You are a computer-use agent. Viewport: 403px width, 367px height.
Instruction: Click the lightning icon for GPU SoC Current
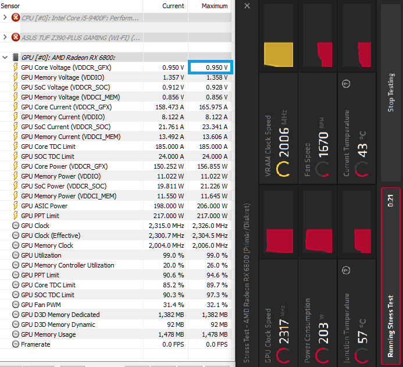coord(16,127)
